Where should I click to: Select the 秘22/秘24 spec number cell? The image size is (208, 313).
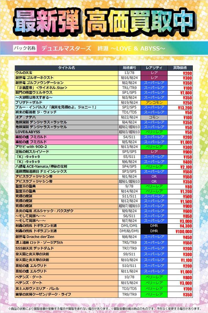coord(129,118)
